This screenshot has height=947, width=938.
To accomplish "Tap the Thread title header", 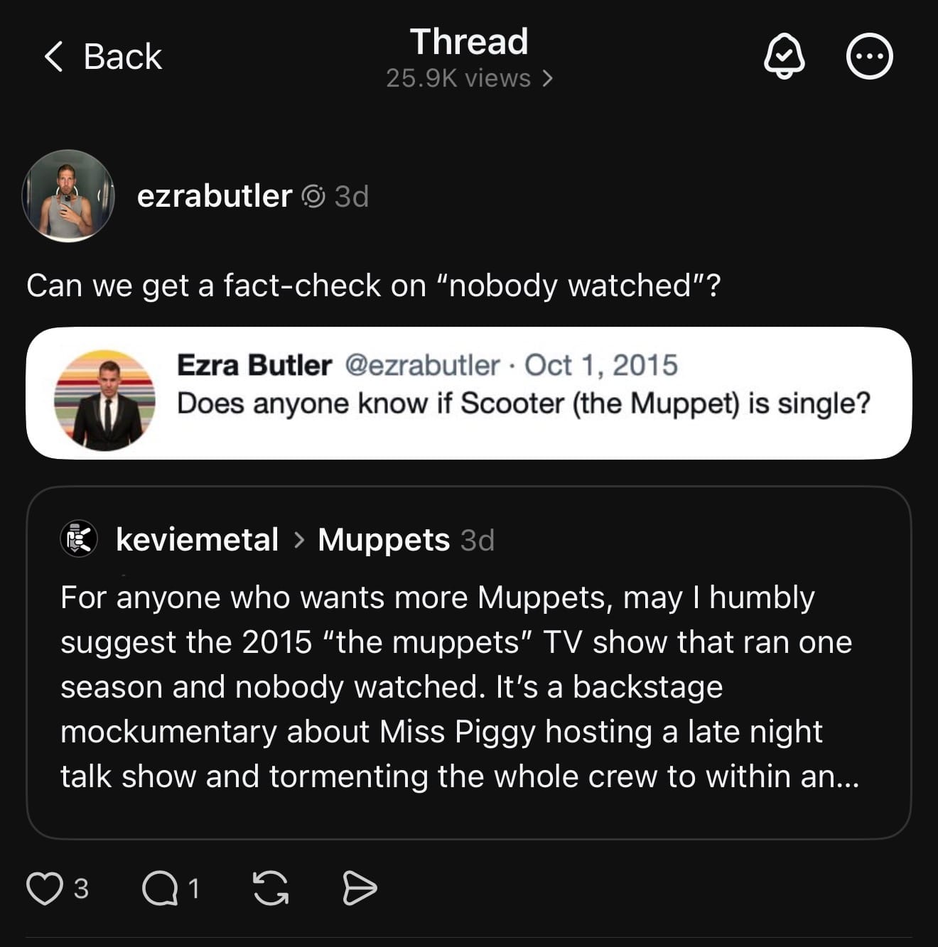I will 469,41.
